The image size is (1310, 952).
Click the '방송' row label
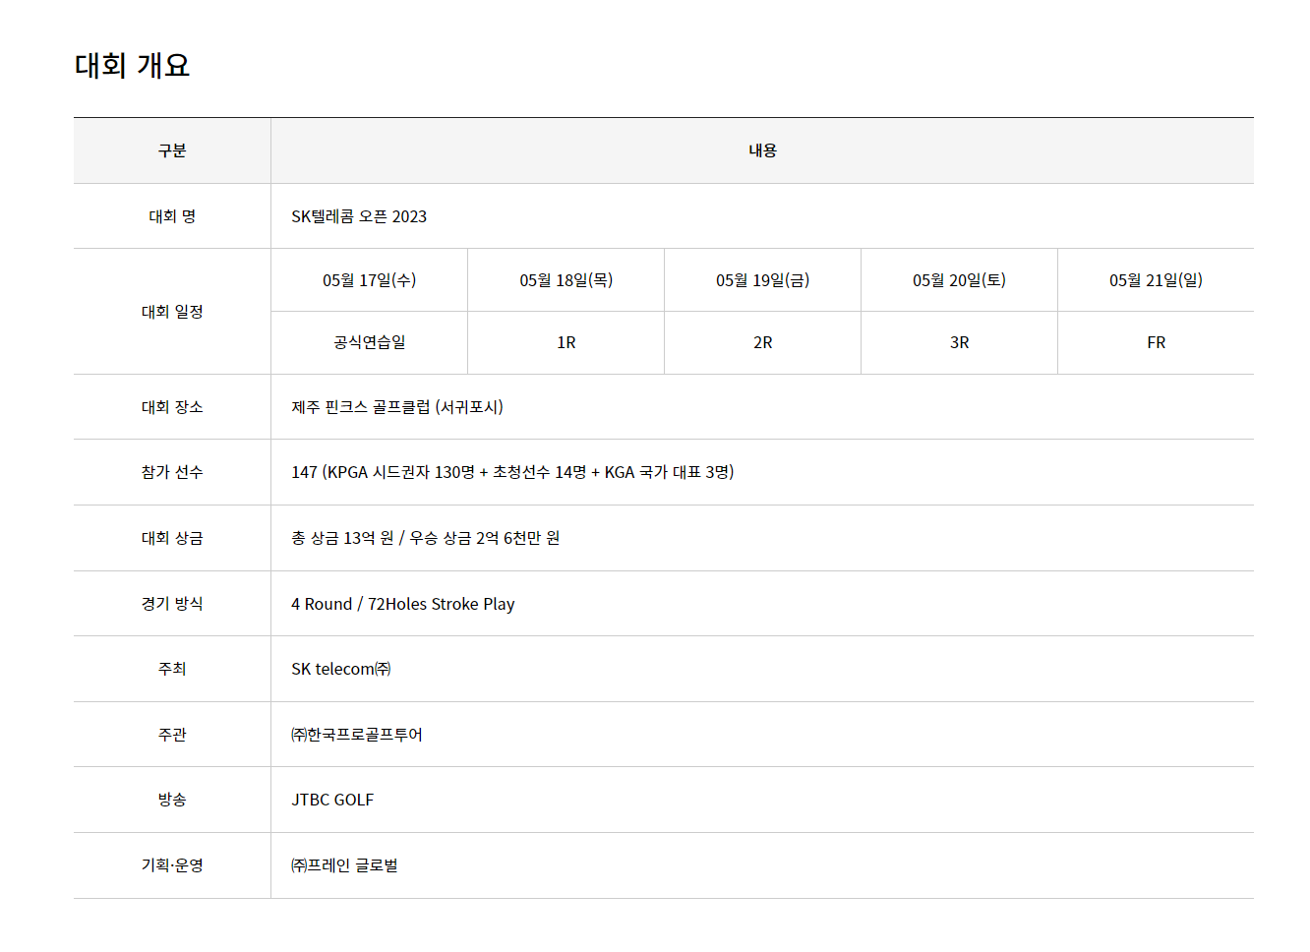pos(172,800)
